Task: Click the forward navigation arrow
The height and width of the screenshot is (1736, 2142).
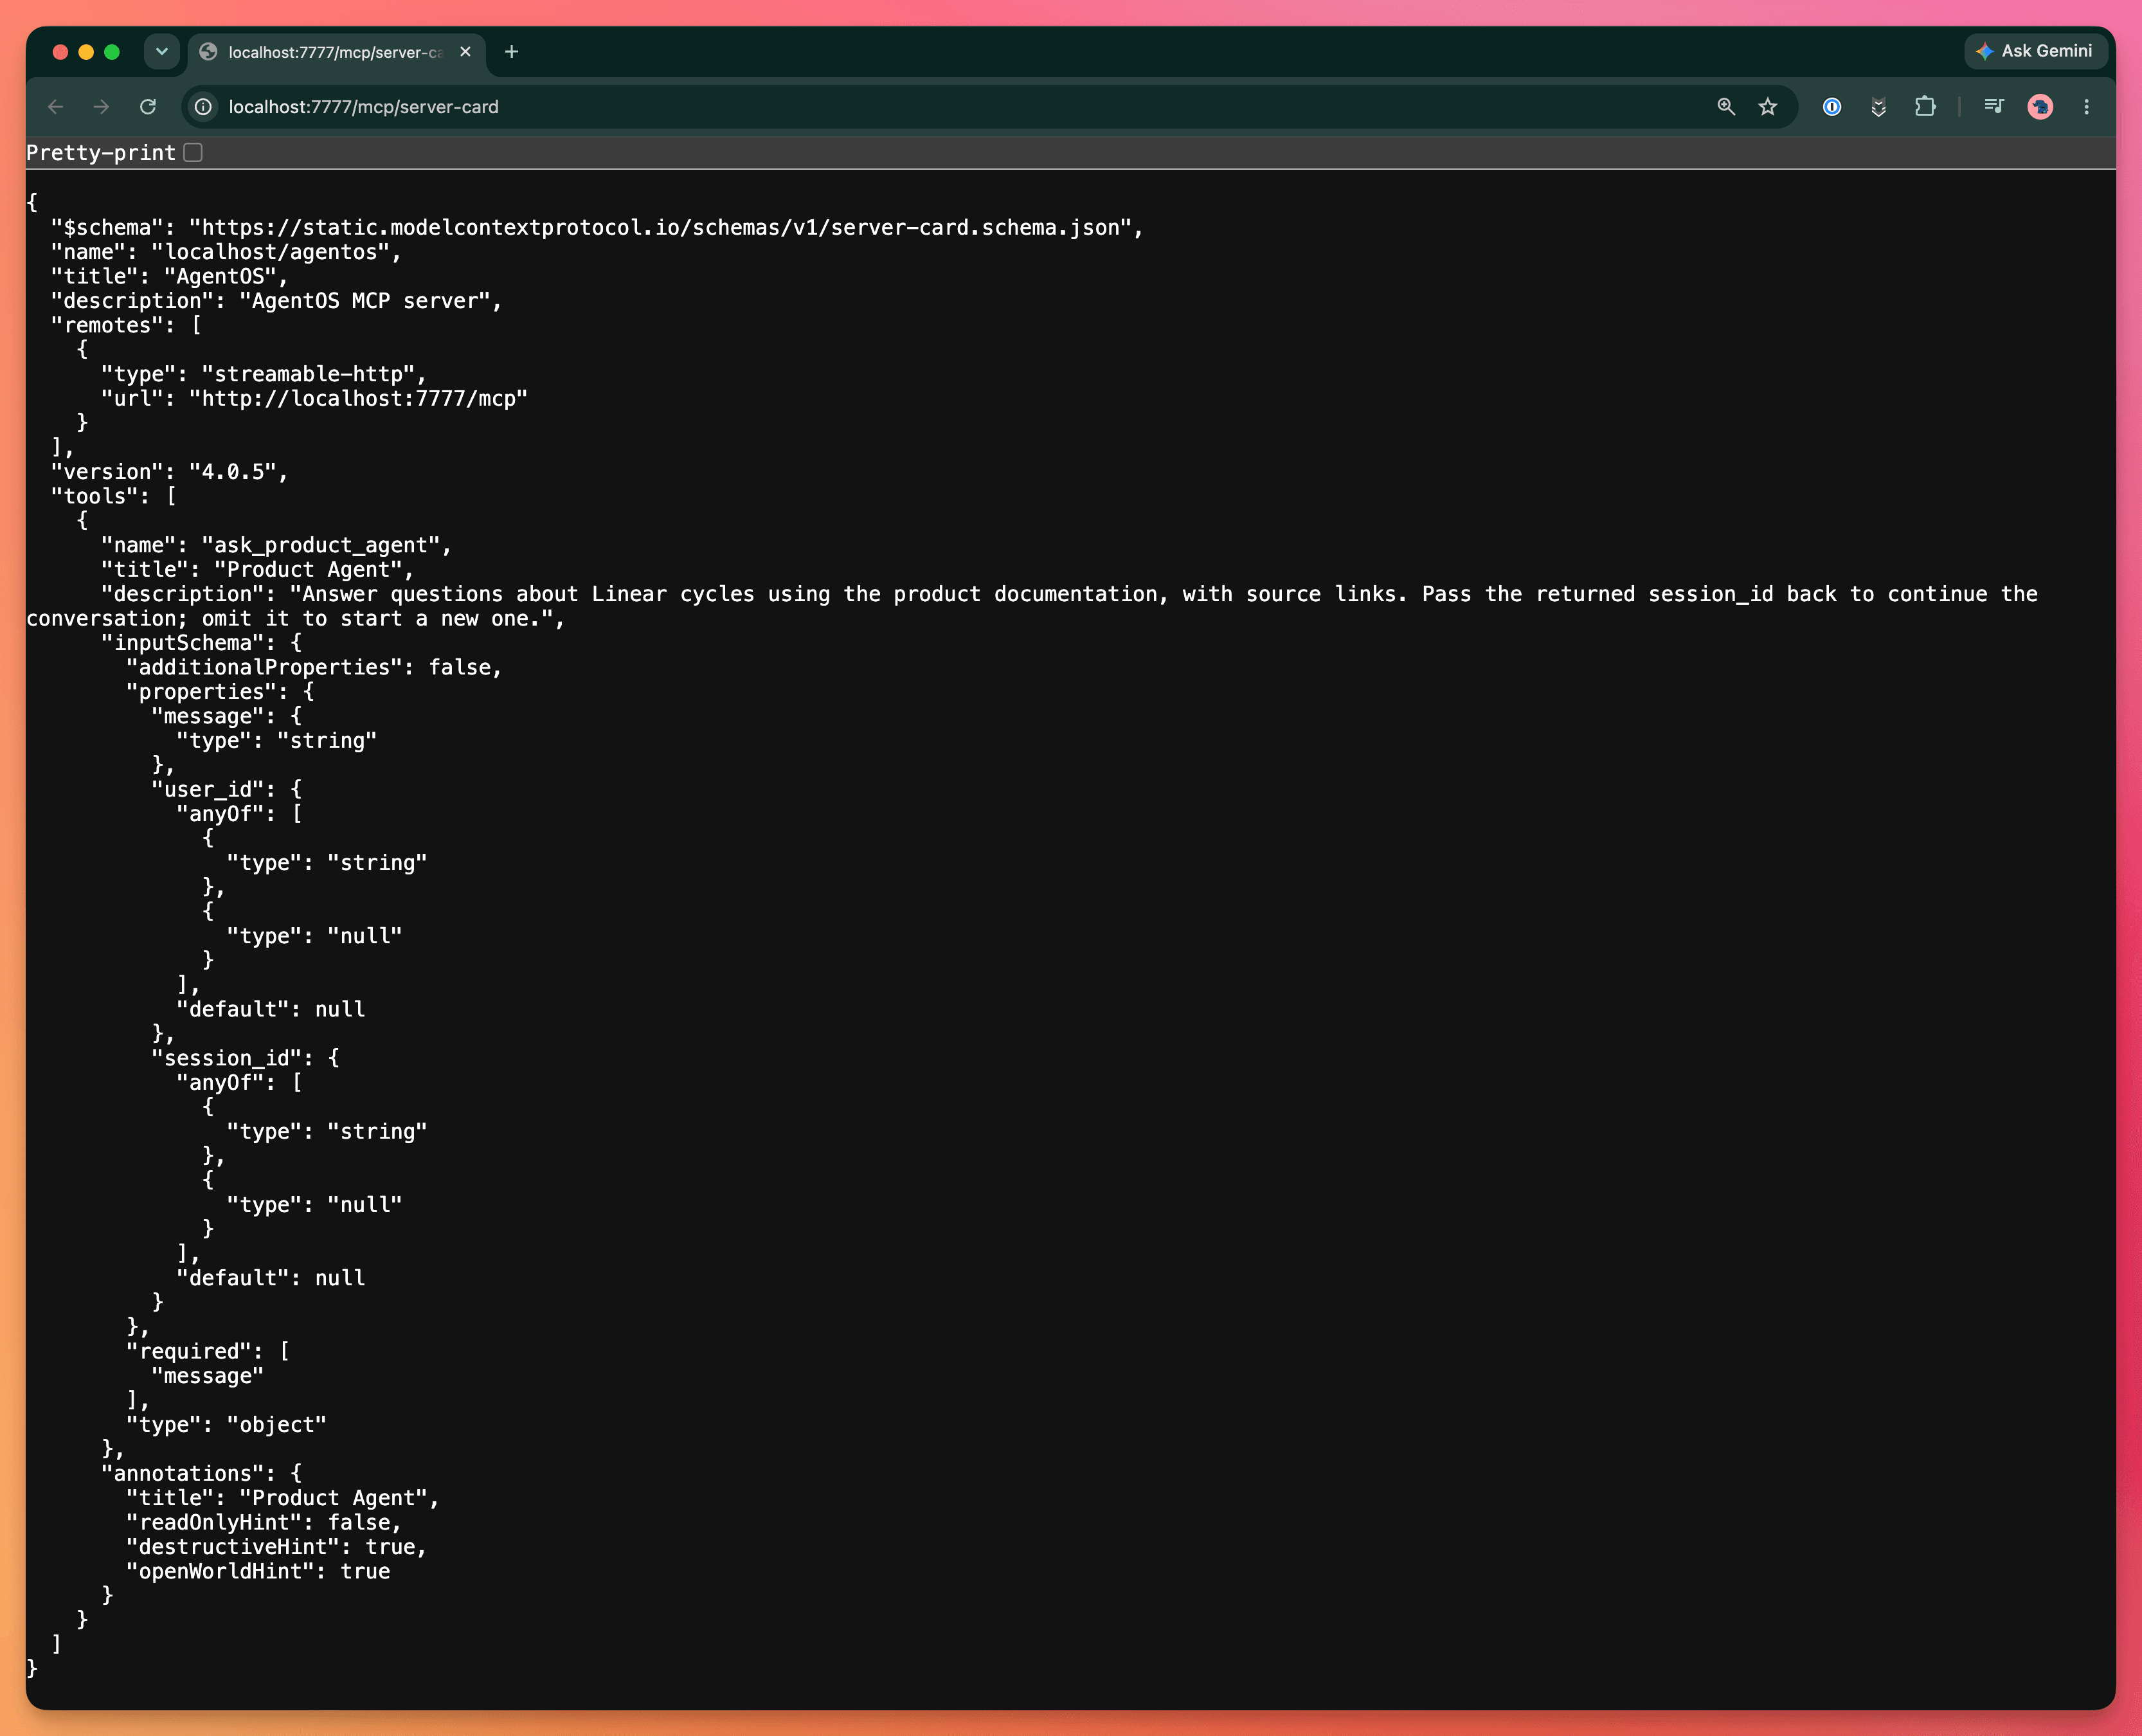Action: pyautogui.click(x=101, y=107)
